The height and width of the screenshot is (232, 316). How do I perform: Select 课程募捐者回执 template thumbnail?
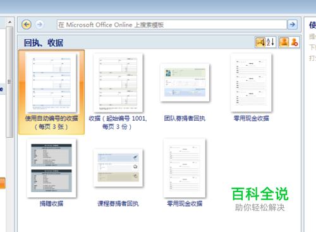118,168
